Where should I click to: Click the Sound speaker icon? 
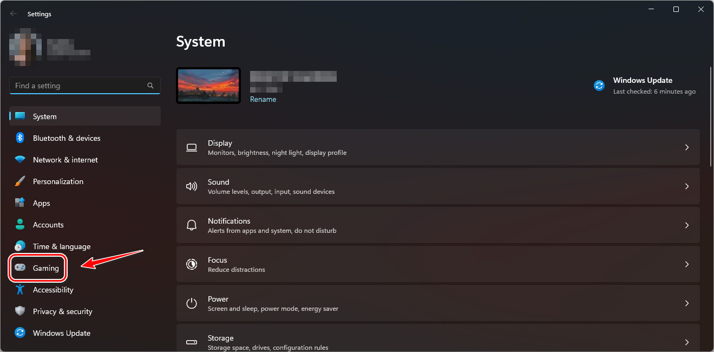point(192,186)
